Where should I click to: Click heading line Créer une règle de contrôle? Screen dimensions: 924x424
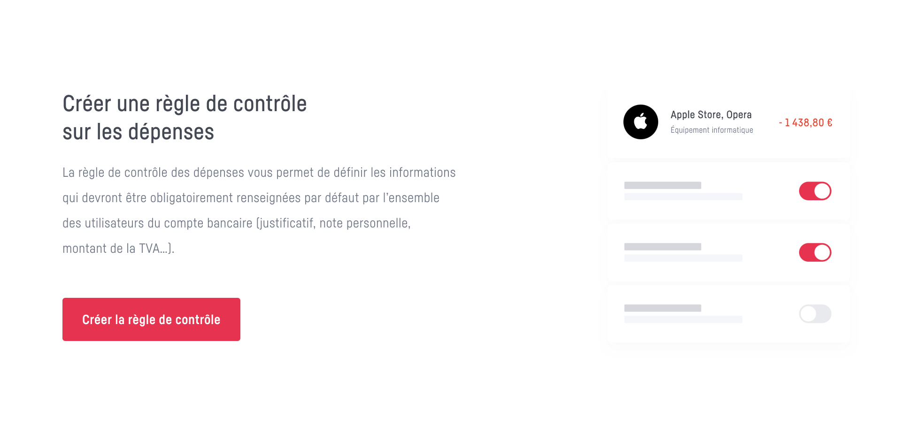[x=185, y=104]
